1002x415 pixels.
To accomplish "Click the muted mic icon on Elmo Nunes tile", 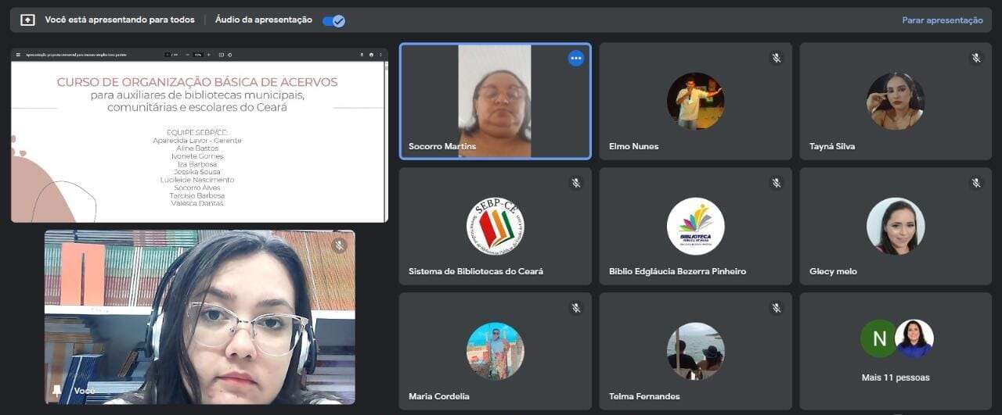I will coord(776,58).
